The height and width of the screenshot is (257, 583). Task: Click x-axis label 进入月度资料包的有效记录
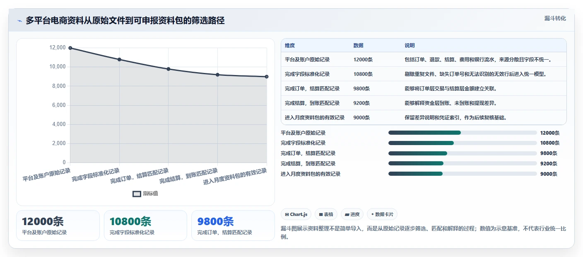click(x=235, y=177)
